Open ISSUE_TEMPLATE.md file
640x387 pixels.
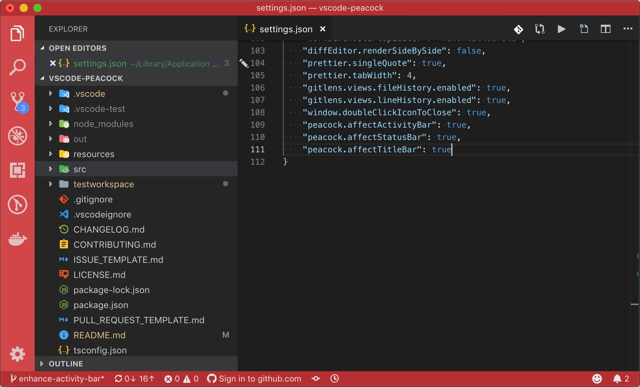pos(136,259)
